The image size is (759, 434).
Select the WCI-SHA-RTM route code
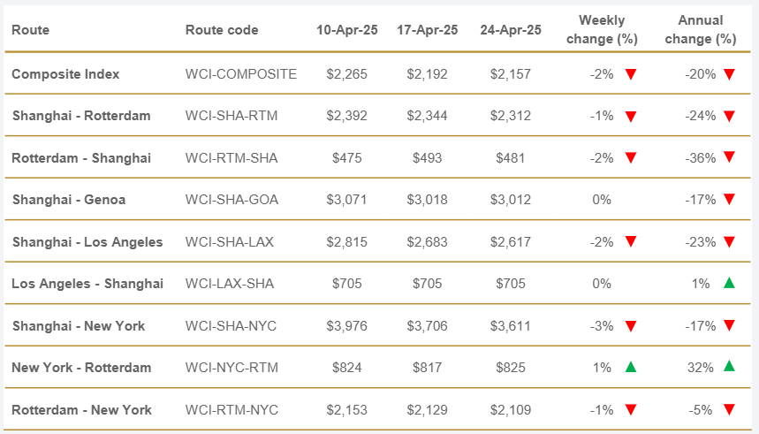pyautogui.click(x=231, y=116)
